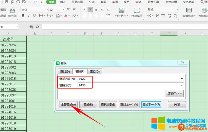The width and height of the screenshot is (208, 132).
Task: Open the 公式 ribbon tab
Action: (x=92, y=2)
